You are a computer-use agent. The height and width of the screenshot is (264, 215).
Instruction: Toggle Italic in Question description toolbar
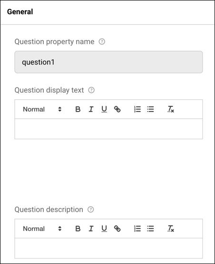pyautogui.click(x=91, y=229)
